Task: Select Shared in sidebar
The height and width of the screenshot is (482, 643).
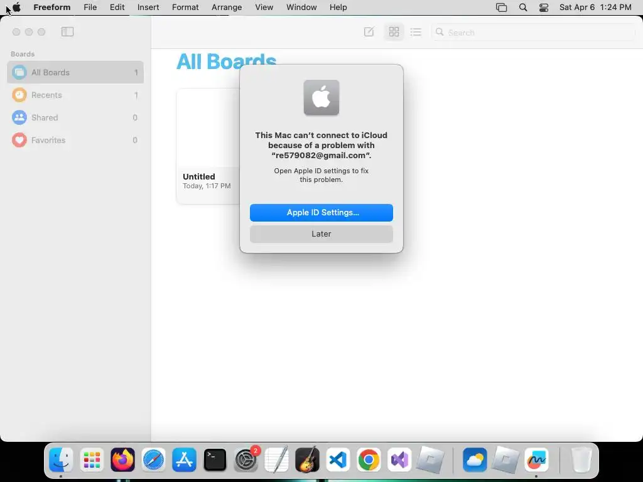Action: tap(75, 117)
